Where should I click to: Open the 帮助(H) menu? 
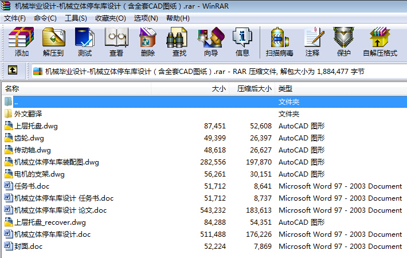[x=178, y=18]
